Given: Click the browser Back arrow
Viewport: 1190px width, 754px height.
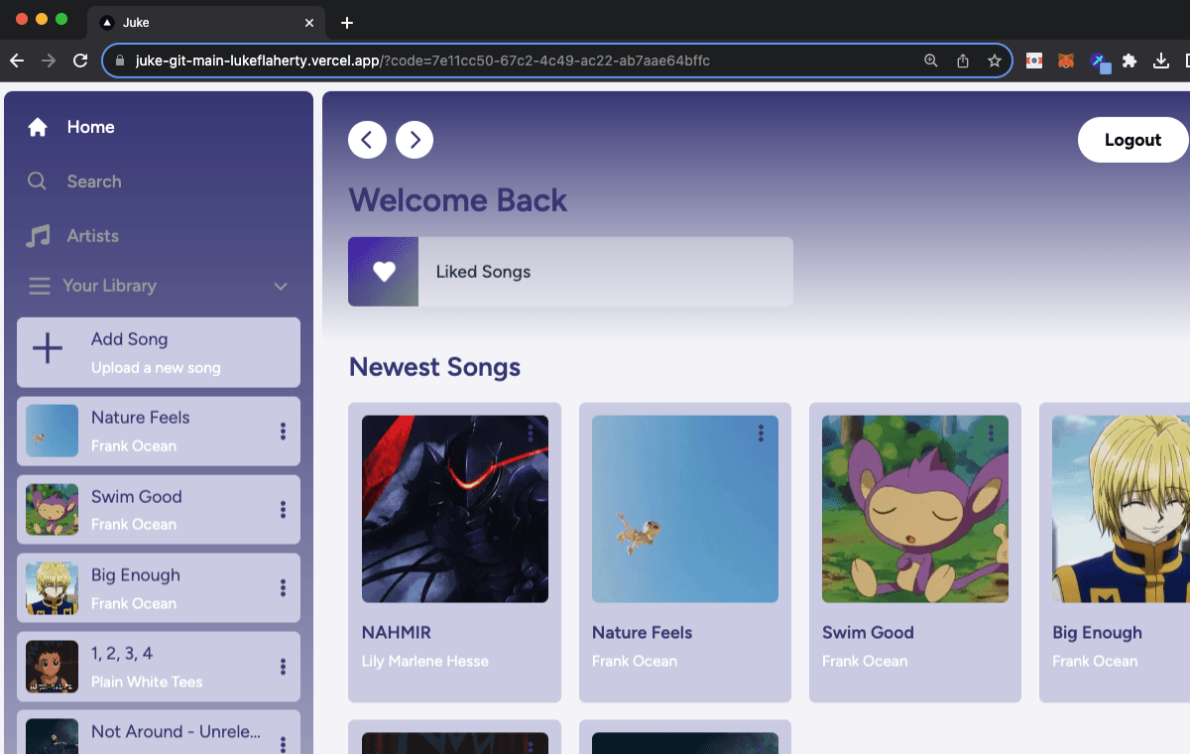Looking at the screenshot, I should (17, 61).
